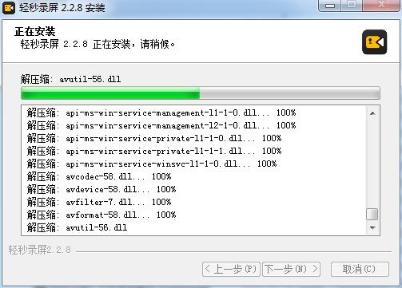This screenshot has height=288, width=402.
Task: Click the 轻秒录屏2.2.8 branding text at the bottom
Action: point(40,250)
